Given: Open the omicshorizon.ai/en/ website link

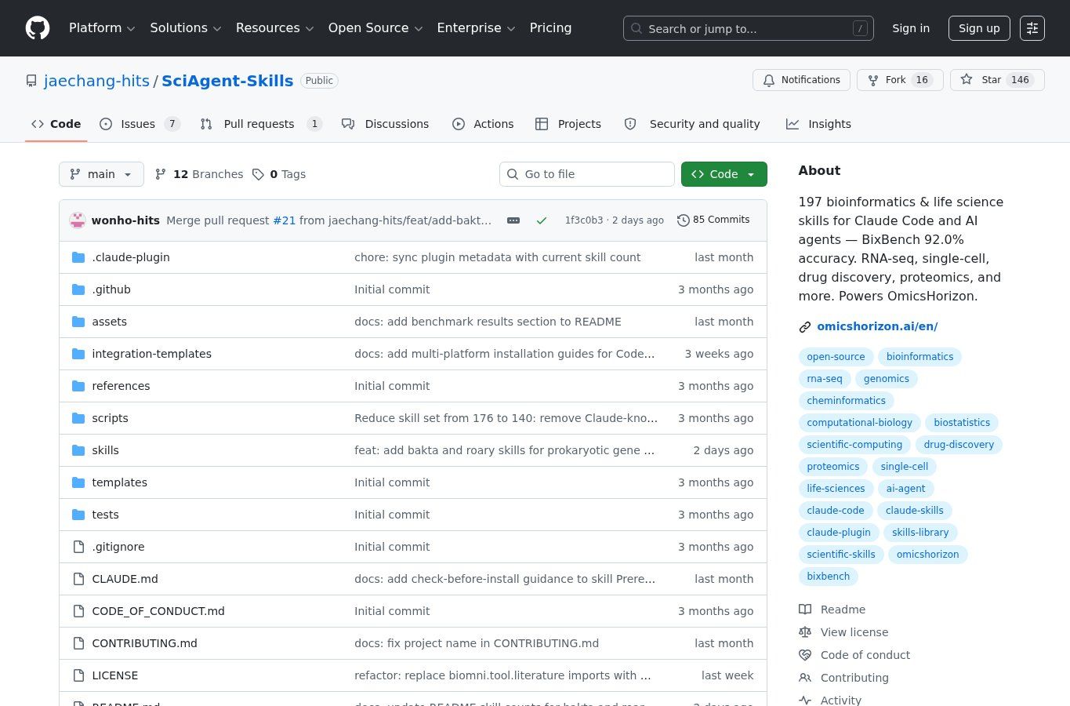Looking at the screenshot, I should pos(877,326).
